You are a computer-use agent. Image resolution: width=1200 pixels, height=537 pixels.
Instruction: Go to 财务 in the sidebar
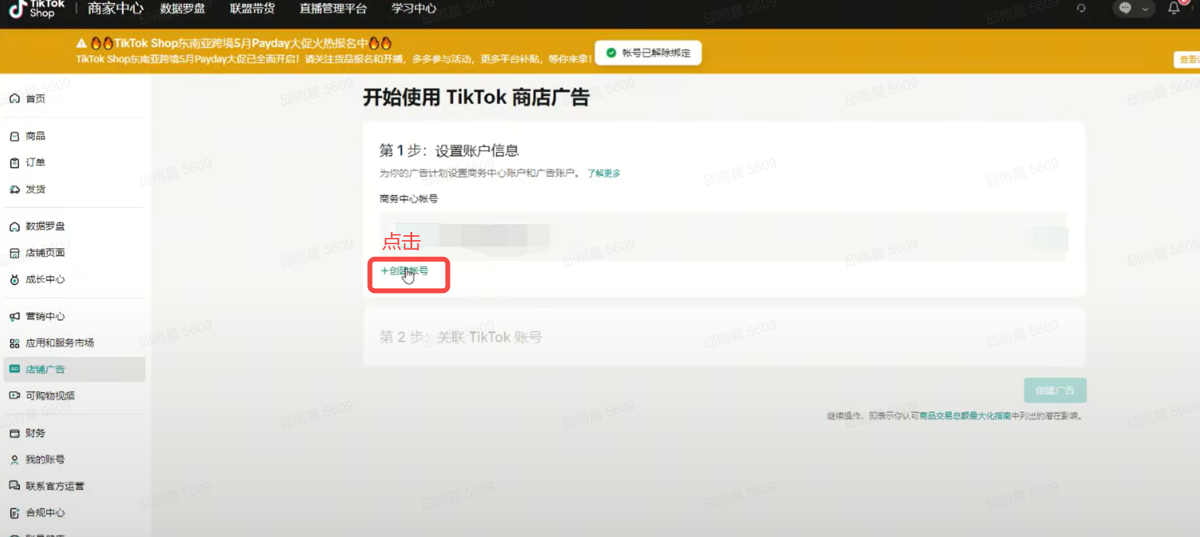[35, 433]
